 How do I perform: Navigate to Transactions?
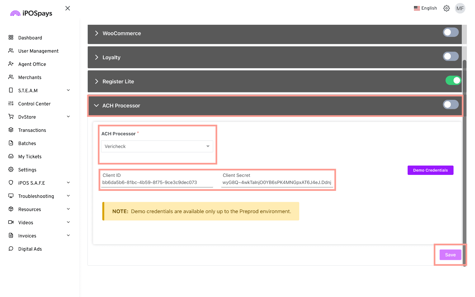tap(32, 130)
